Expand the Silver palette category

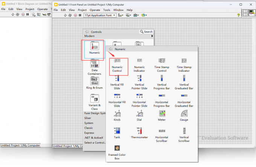point(88,118)
